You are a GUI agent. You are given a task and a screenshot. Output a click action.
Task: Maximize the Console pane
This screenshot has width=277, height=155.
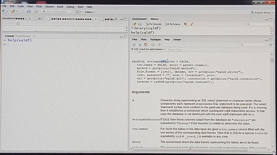point(125,36)
